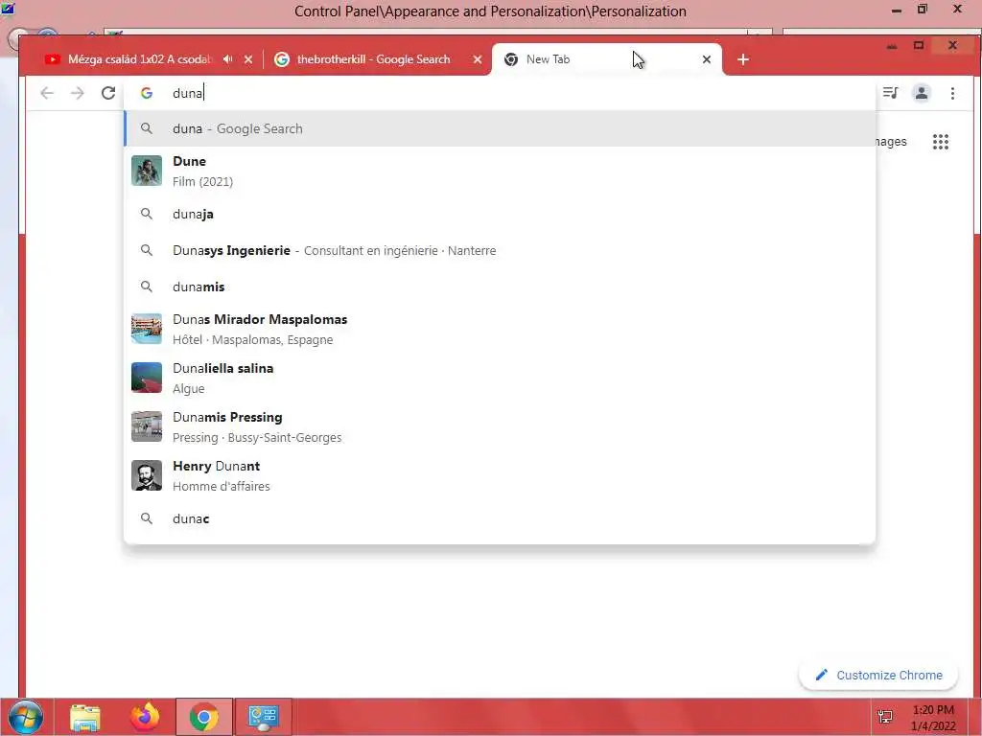Choose Dunas Mirador Maspalomas hotel suggestion
This screenshot has width=982, height=736.
point(500,330)
